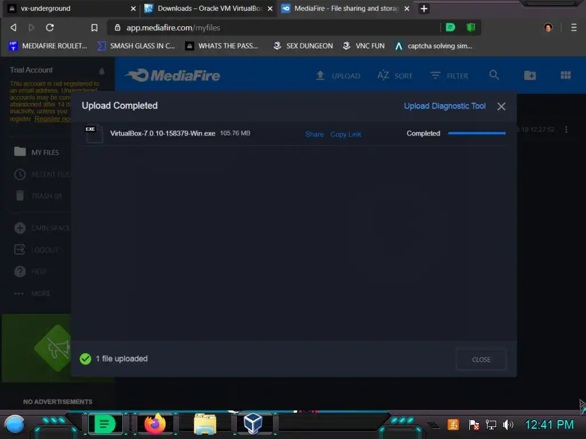Click Copy Link for the uploaded file
The width and height of the screenshot is (586, 439).
click(346, 134)
